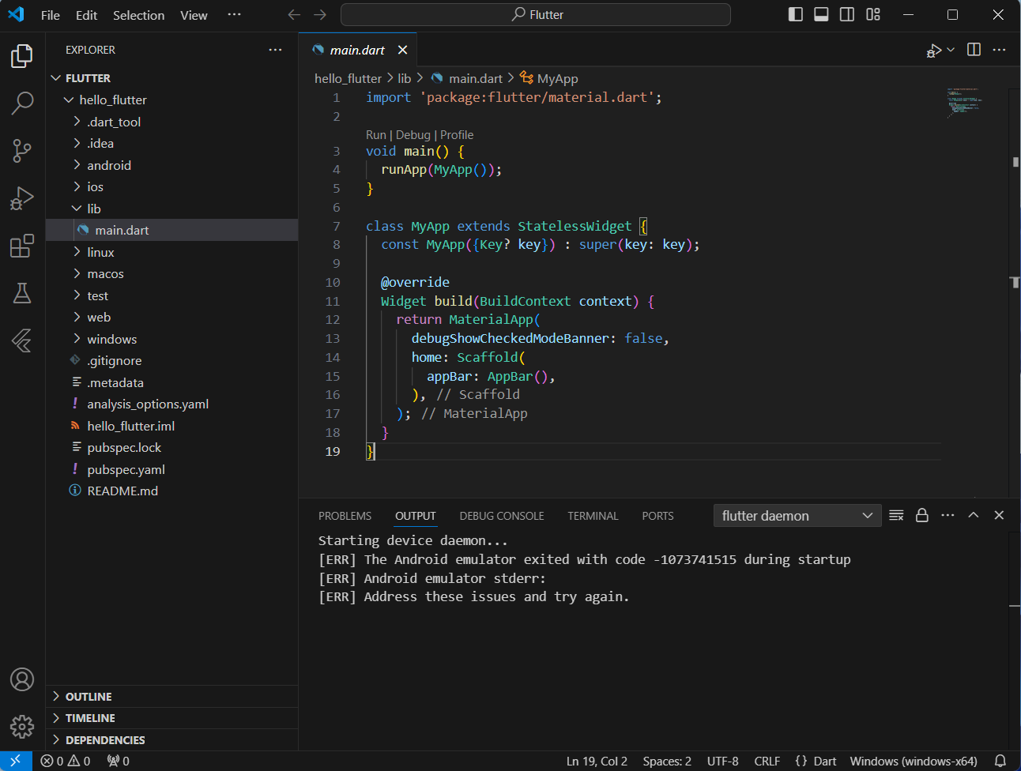Click the Flutter command center search box
This screenshot has height=771, width=1021.
[x=536, y=15]
